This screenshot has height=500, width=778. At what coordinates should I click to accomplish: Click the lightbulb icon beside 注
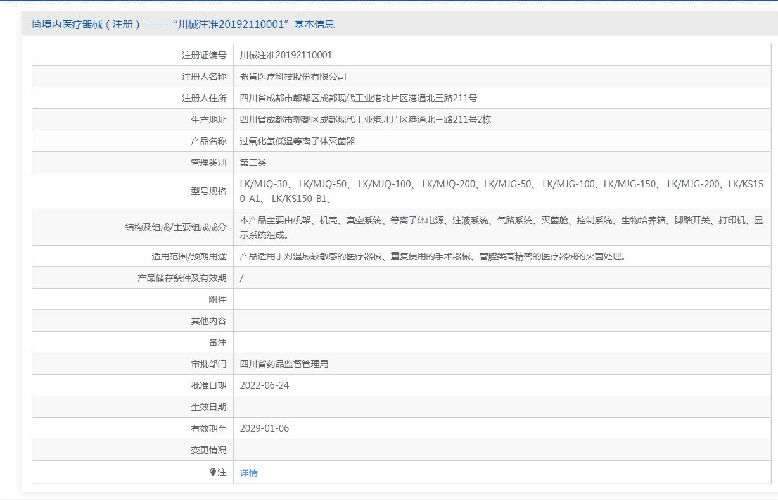(x=213, y=472)
